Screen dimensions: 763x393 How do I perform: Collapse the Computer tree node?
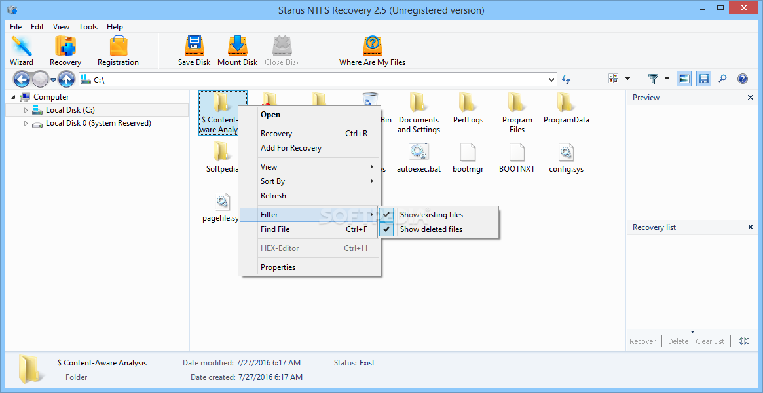[13, 97]
